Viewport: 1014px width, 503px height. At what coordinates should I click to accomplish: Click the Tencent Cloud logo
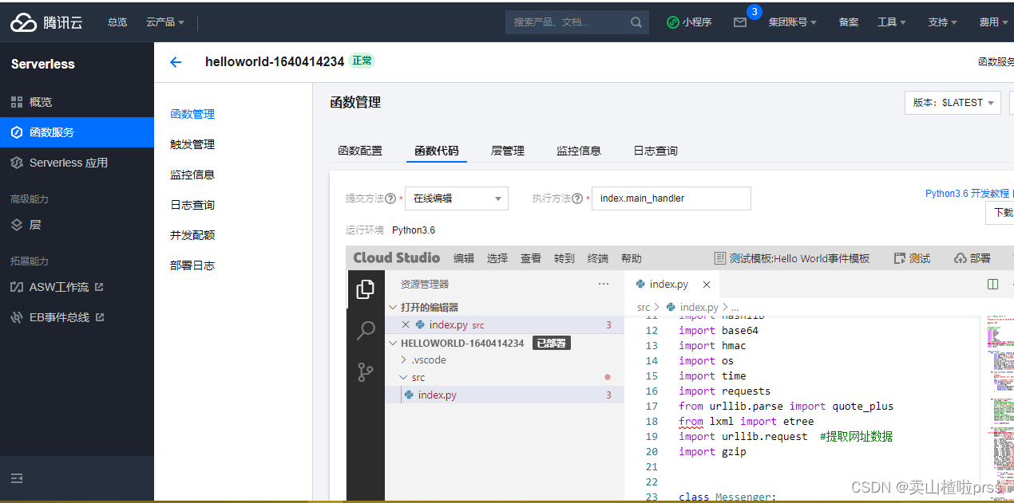pyautogui.click(x=46, y=22)
